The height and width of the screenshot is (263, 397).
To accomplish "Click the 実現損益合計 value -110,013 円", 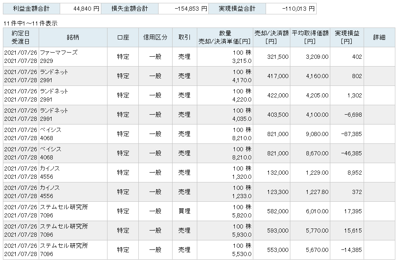I will point(291,9).
